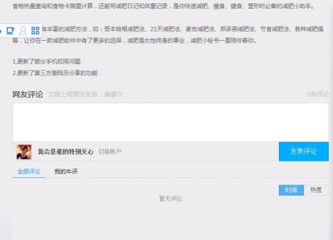Click the 暂无评论 placeholder text
This screenshot has width=333, height=240.
(170, 199)
